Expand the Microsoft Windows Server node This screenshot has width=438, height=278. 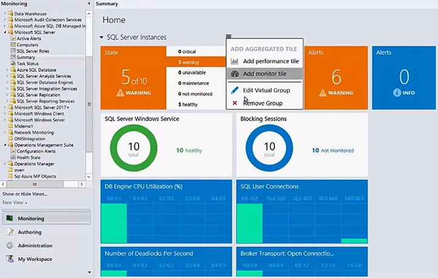(5, 120)
